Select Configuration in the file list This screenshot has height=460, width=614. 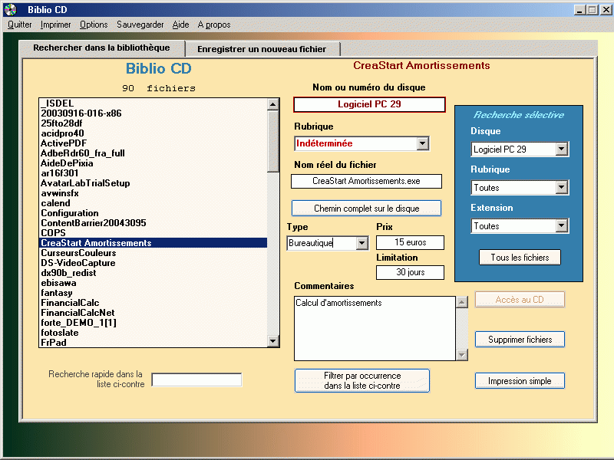coord(153,213)
